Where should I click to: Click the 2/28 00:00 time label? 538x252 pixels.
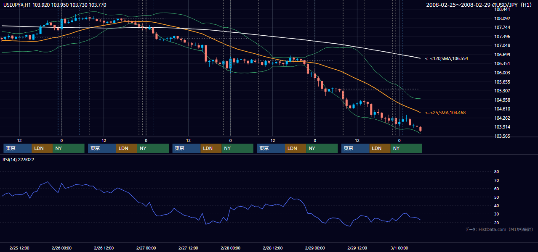point(230,248)
